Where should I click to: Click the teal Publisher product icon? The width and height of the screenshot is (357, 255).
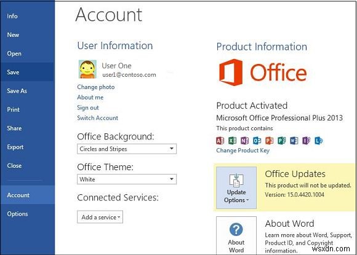tap(281, 141)
